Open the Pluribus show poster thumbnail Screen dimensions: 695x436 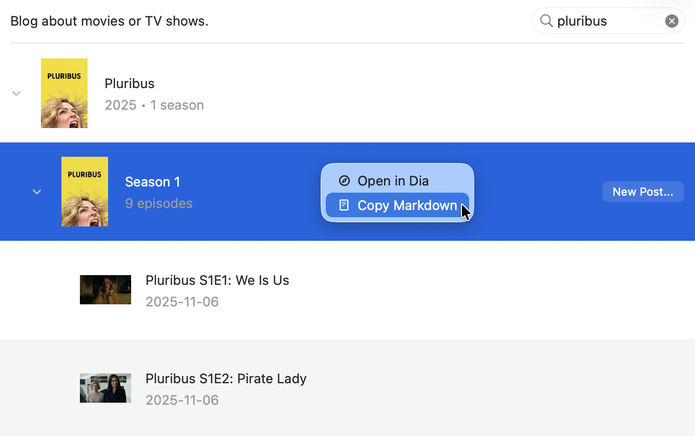(x=64, y=93)
